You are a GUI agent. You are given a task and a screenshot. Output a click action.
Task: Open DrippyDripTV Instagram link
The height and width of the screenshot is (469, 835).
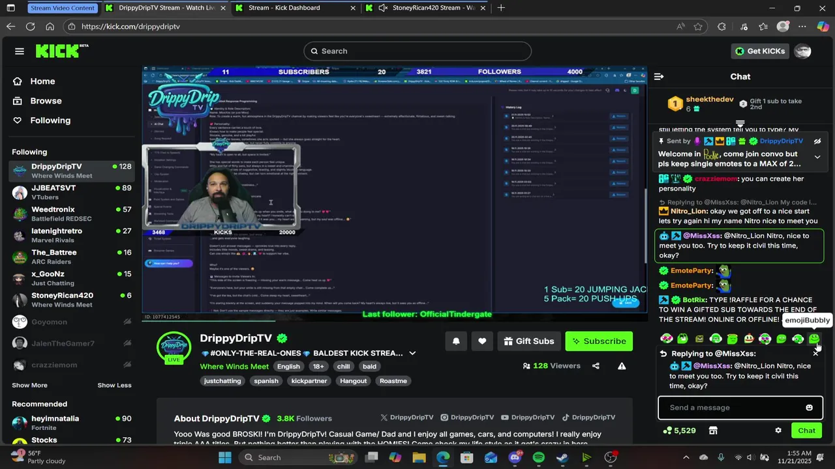click(467, 418)
